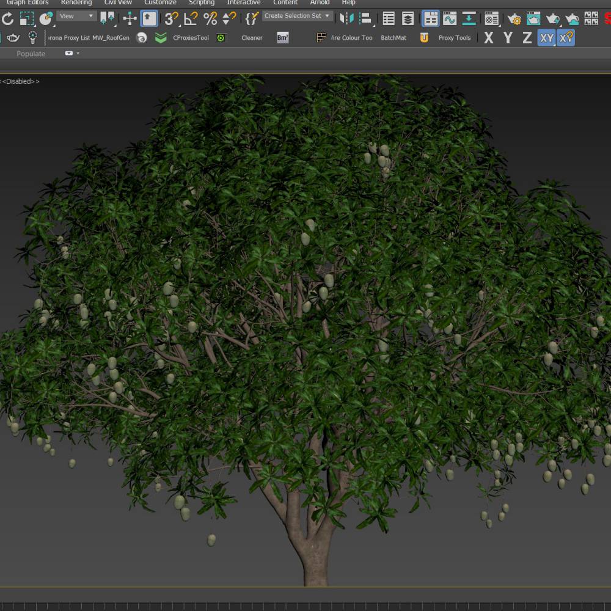Viewport: 611px width, 611px height.
Task: Open the Render Setup dialog
Action: click(x=514, y=18)
